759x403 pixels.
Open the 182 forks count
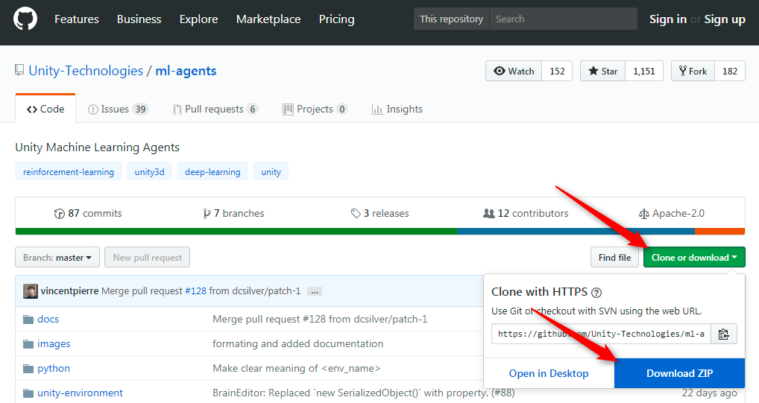click(x=729, y=71)
